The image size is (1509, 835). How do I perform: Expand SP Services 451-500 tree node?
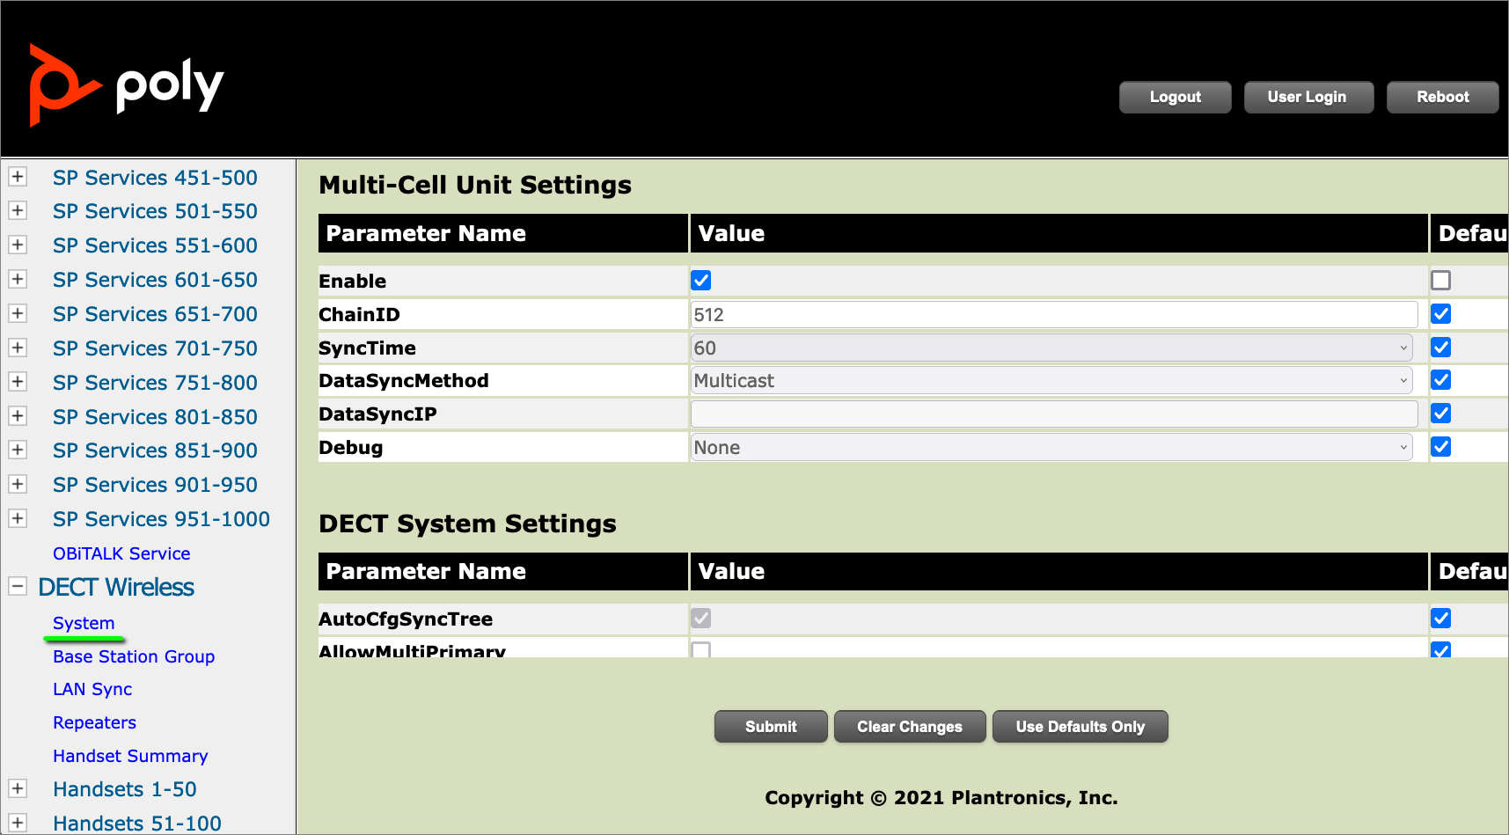point(18,177)
